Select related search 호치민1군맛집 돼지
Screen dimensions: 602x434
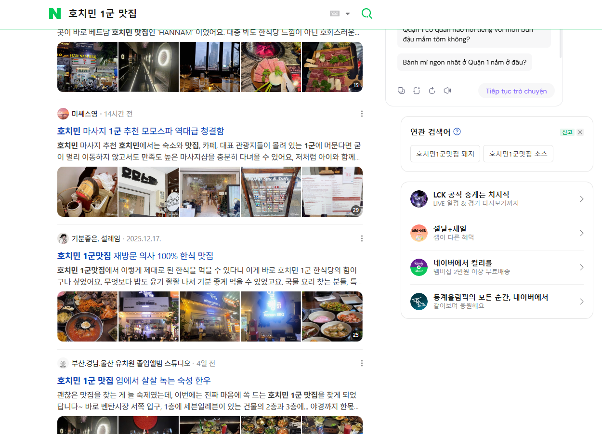click(445, 154)
